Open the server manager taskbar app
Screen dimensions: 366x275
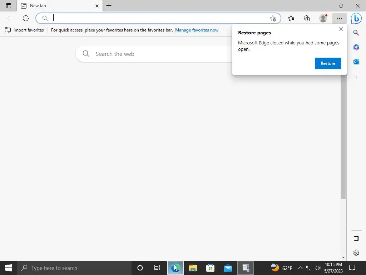tap(246, 268)
